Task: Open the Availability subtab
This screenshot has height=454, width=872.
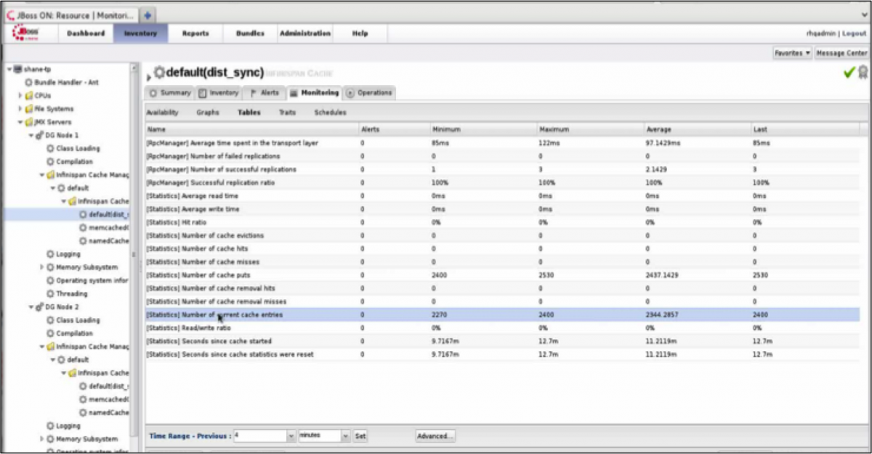Action: pyautogui.click(x=162, y=113)
